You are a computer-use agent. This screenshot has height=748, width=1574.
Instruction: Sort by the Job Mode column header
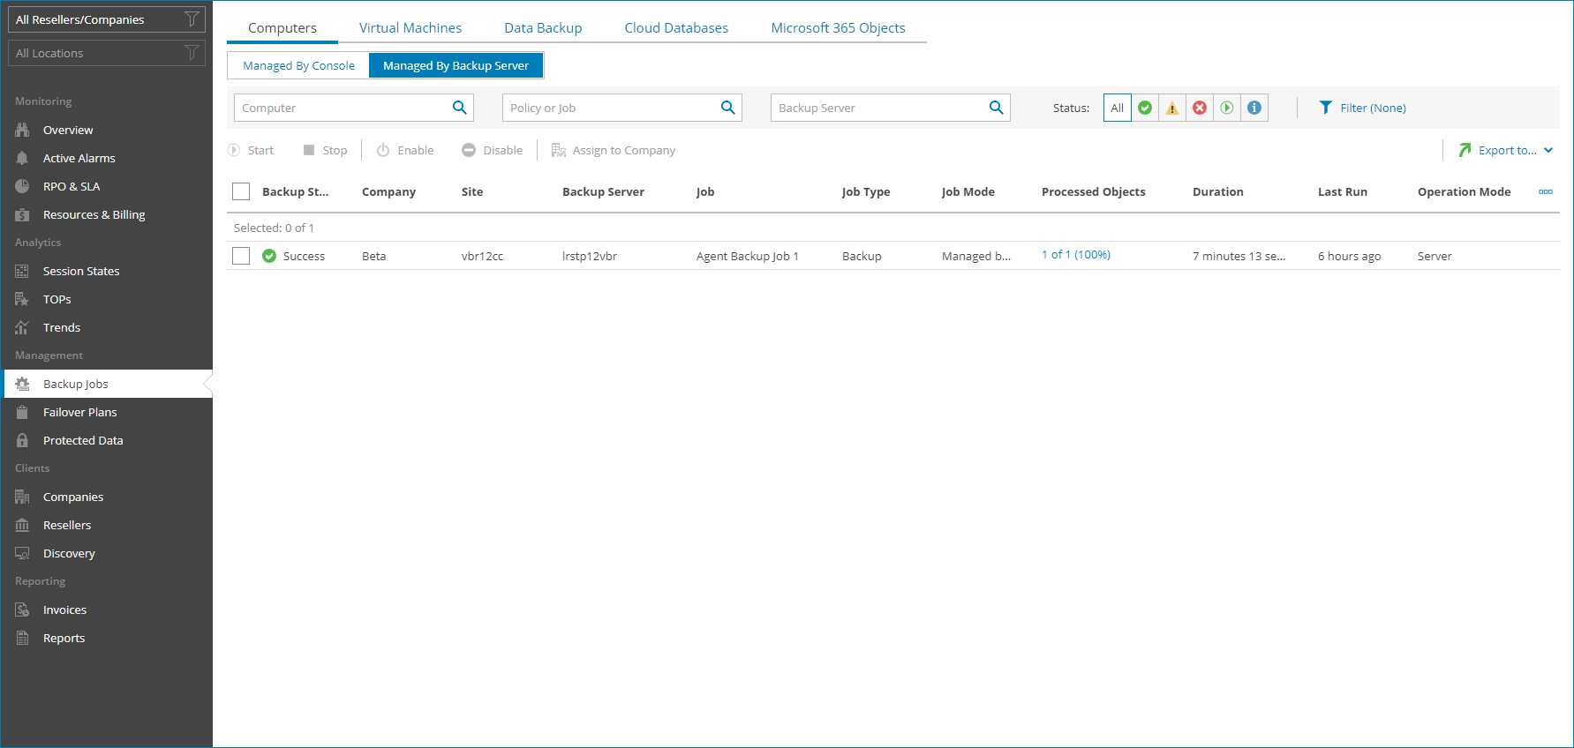968,191
